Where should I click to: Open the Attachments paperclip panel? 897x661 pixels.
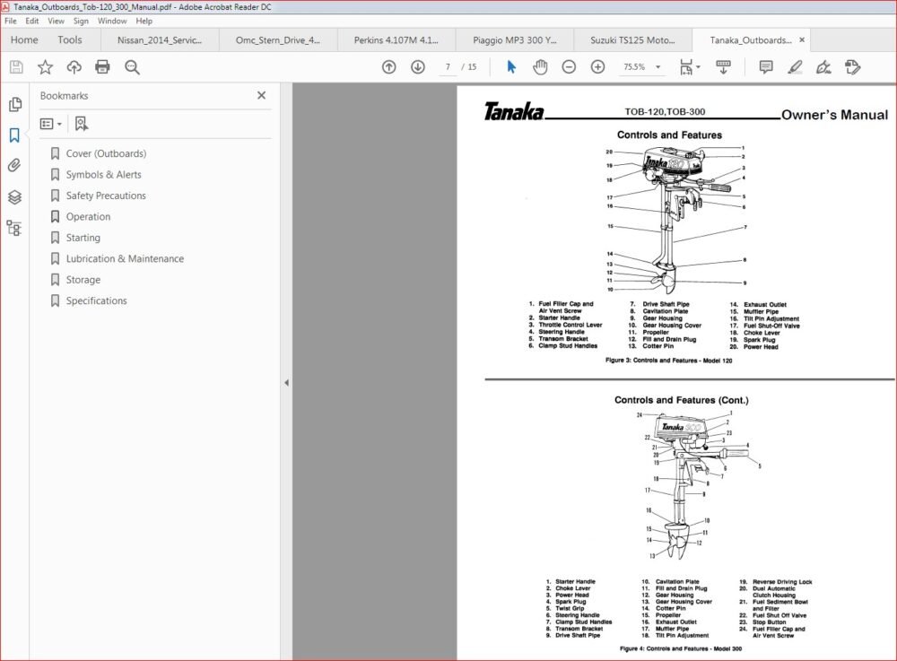[x=14, y=166]
